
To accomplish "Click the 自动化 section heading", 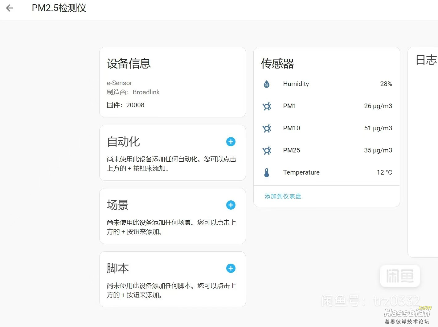I will click(x=123, y=142).
